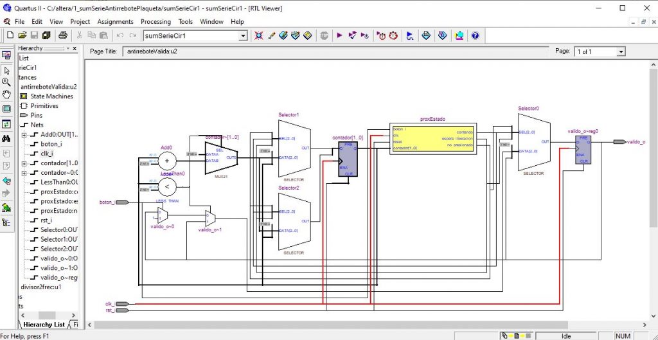Click the green Back arrow icon
658x340 pixels.
click(6, 181)
